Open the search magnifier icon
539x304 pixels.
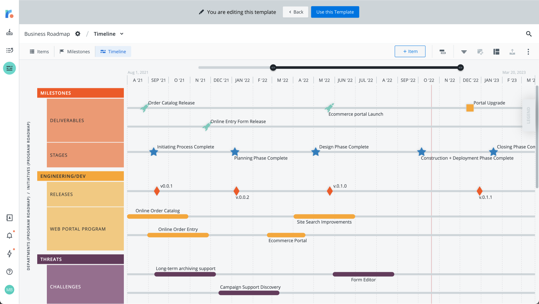click(x=529, y=34)
